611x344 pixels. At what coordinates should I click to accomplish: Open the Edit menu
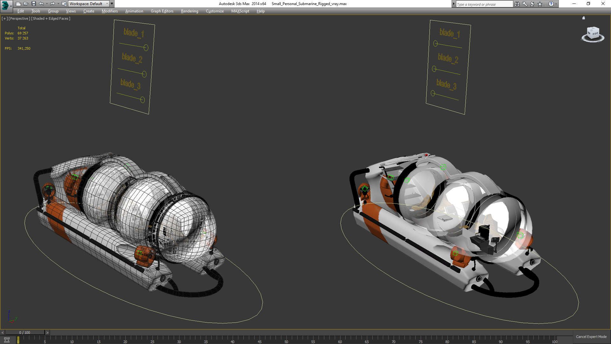pos(21,11)
